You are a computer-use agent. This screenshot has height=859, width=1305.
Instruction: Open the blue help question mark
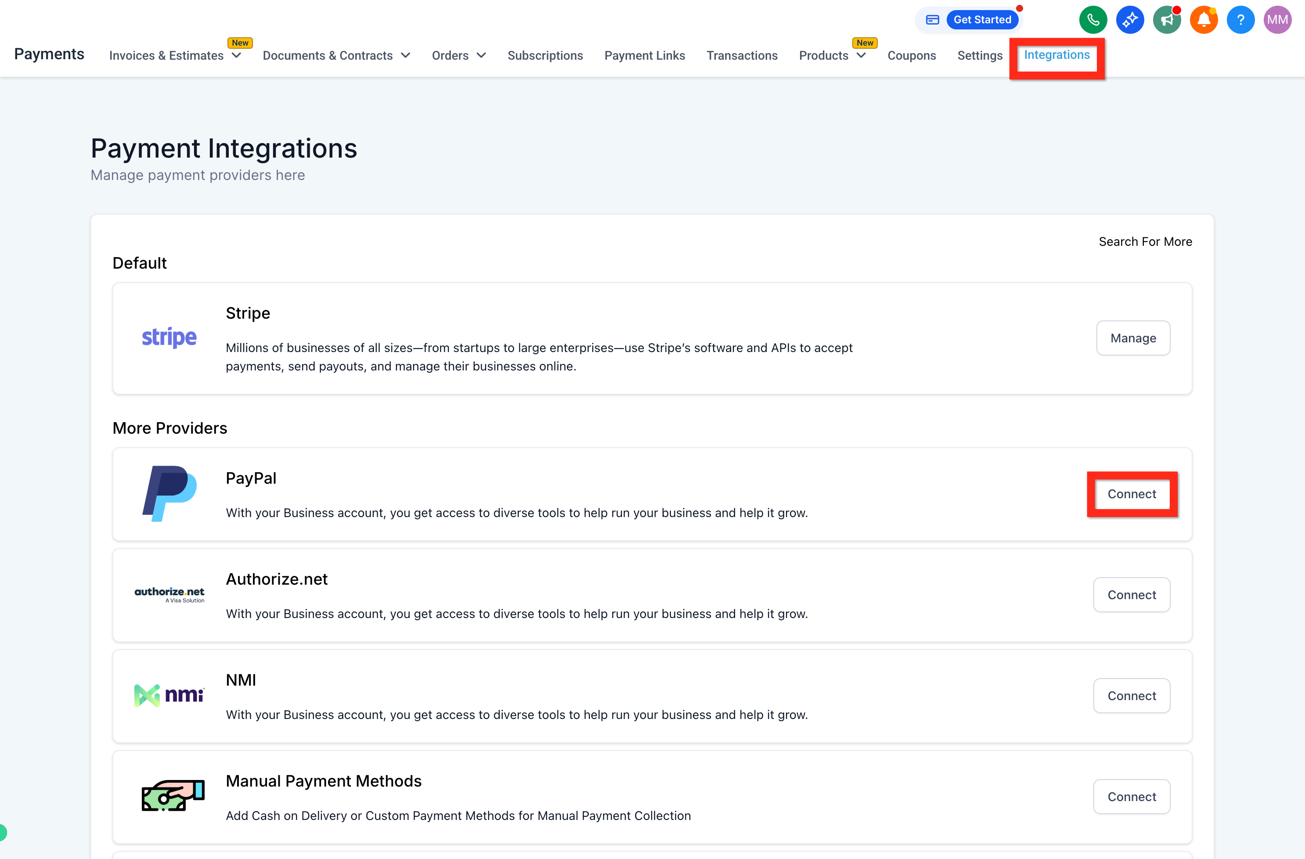point(1240,20)
